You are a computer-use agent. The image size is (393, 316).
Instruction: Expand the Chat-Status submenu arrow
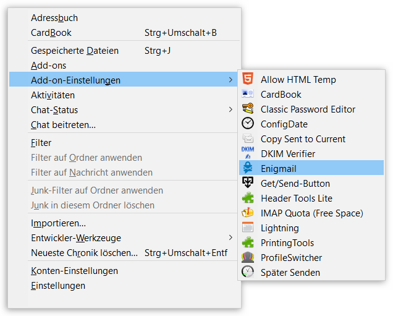click(x=230, y=109)
